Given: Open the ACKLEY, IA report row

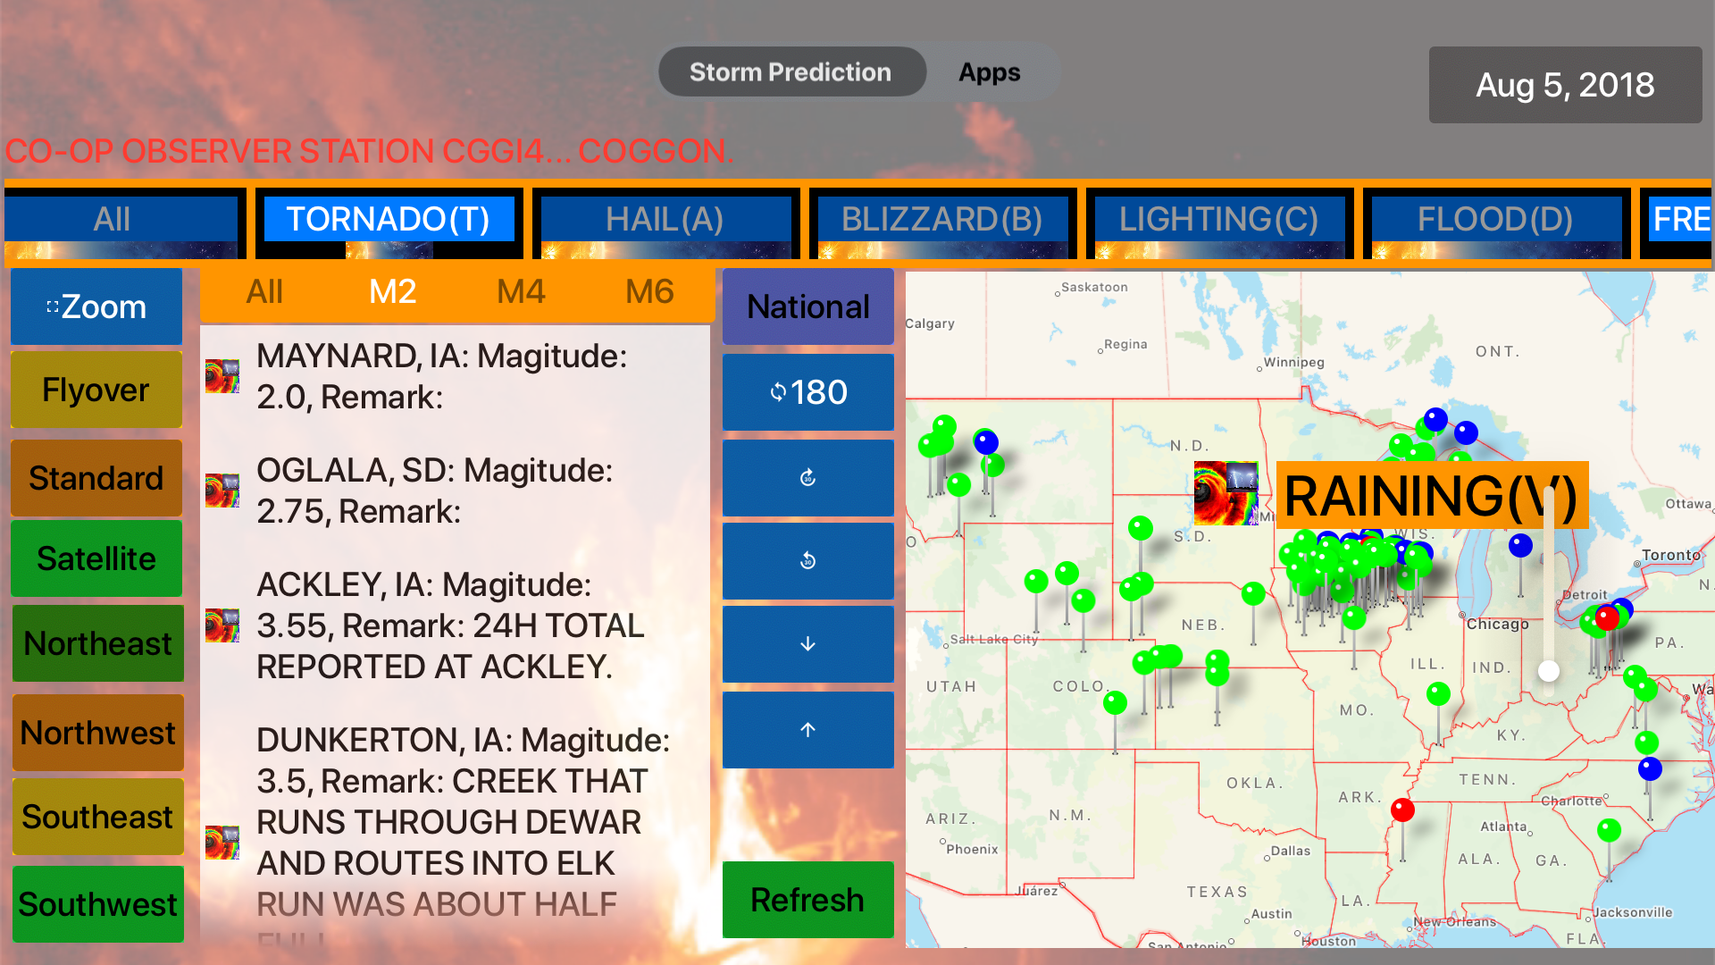Looking at the screenshot, I should 456,625.
